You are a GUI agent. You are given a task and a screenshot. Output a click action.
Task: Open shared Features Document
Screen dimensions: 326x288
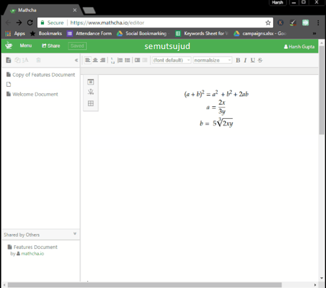(33, 247)
